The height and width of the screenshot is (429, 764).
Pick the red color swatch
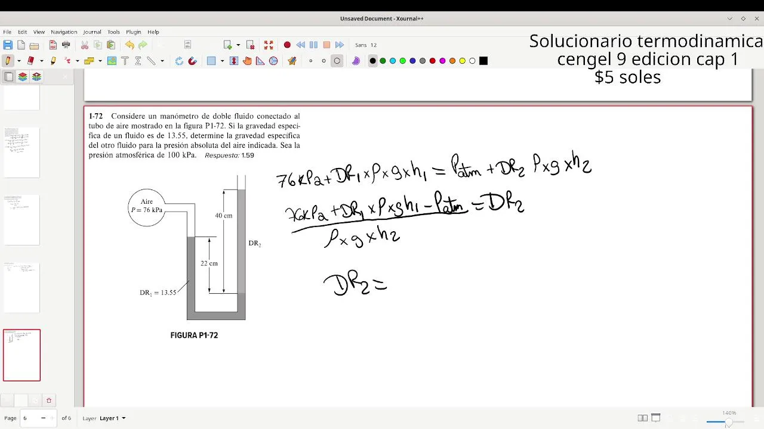pyautogui.click(x=433, y=61)
